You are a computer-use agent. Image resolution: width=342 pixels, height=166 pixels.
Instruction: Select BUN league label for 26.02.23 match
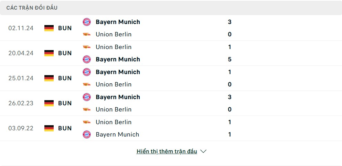coord(65,103)
